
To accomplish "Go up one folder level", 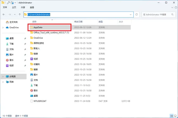I will coord(20,14).
